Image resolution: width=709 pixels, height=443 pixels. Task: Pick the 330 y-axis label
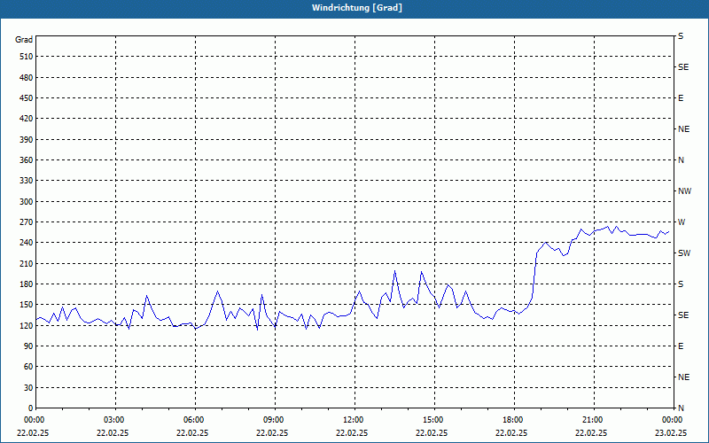coord(27,181)
